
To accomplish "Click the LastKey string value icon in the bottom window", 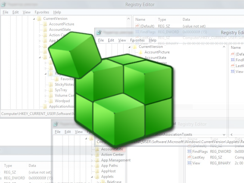I will click(189, 157).
